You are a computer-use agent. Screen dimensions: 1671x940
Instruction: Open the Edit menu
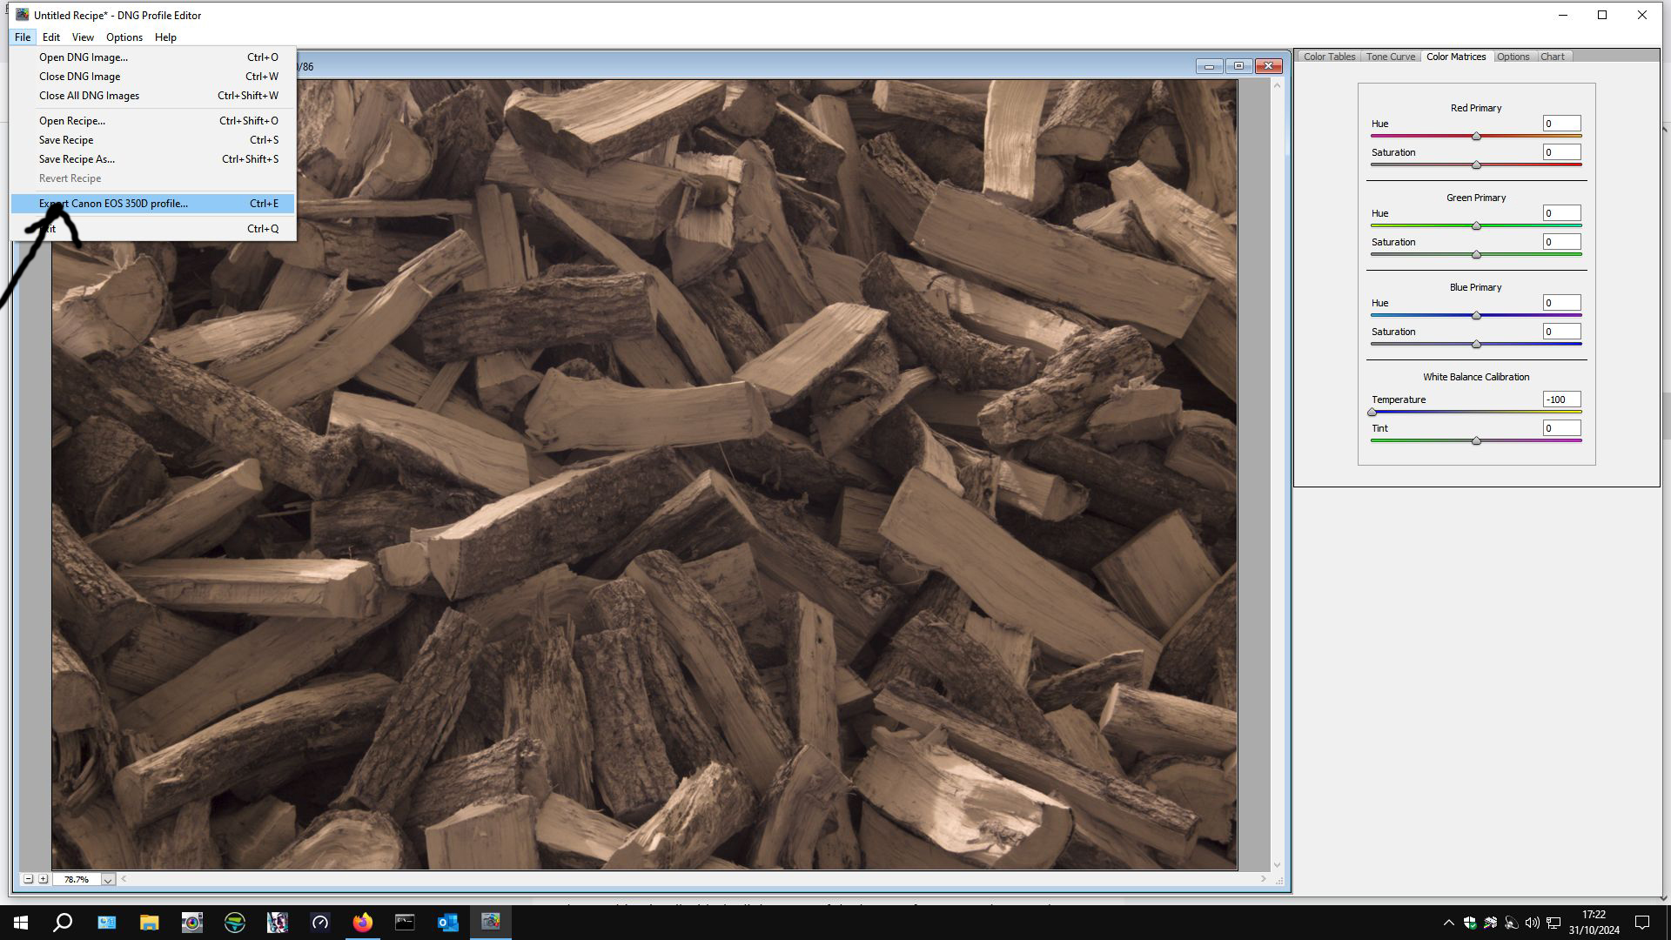click(x=51, y=37)
